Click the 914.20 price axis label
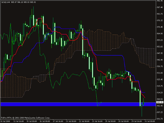Image resolution: width=164 pixels, height=123 pixels. click(x=160, y=93)
